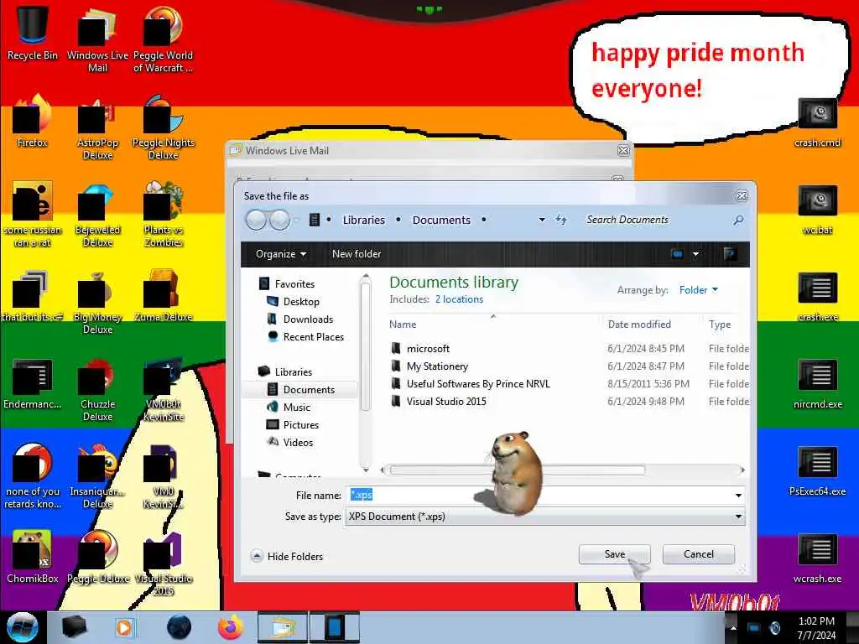Select Favorites in navigation pane
859x644 pixels.
(x=287, y=283)
